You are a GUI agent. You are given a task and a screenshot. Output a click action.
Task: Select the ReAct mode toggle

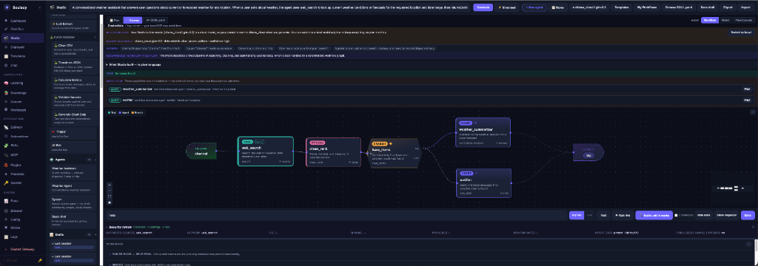point(725,20)
